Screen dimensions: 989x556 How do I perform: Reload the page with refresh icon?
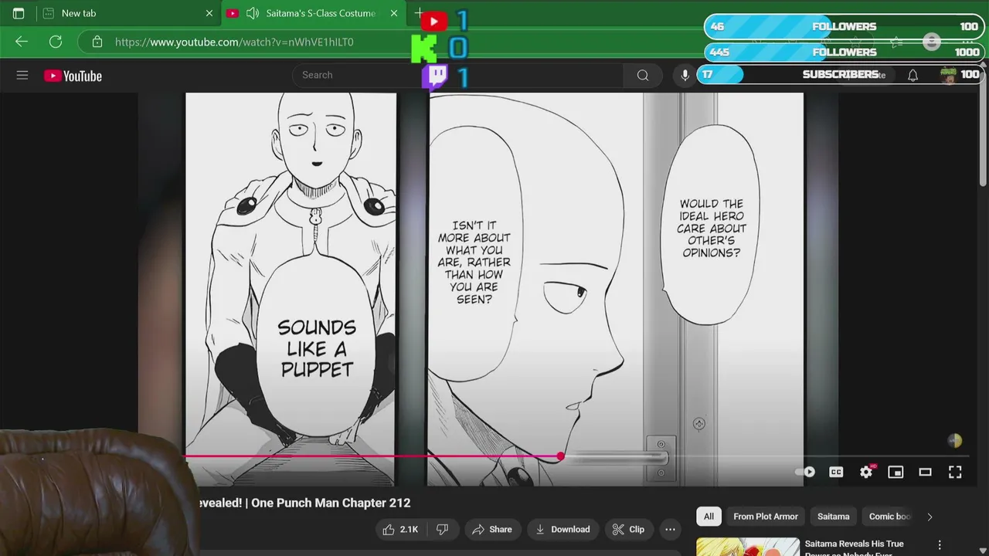(56, 42)
